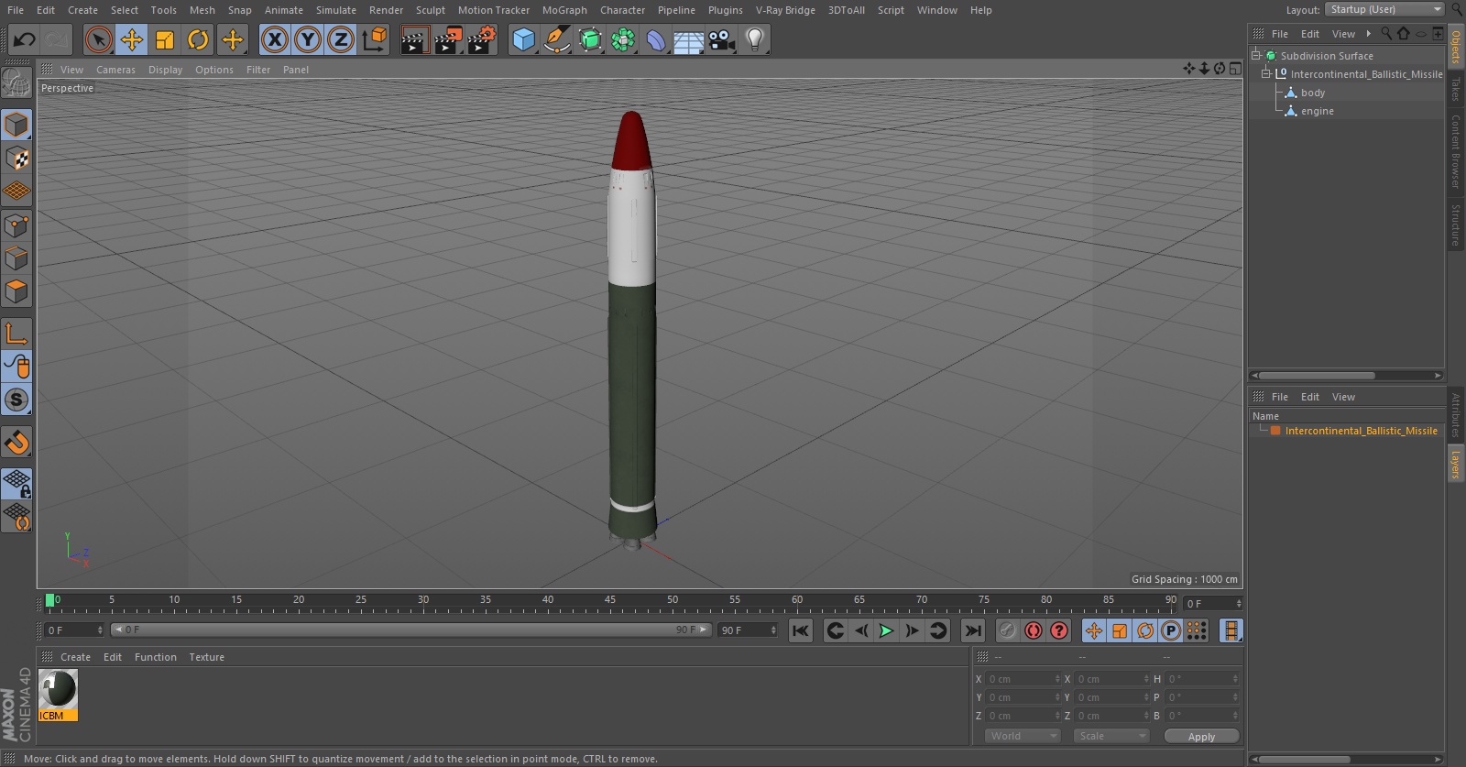Click Intercontinental_Ballistic_Missile layer color swatch
The image size is (1466, 767).
click(x=1275, y=431)
